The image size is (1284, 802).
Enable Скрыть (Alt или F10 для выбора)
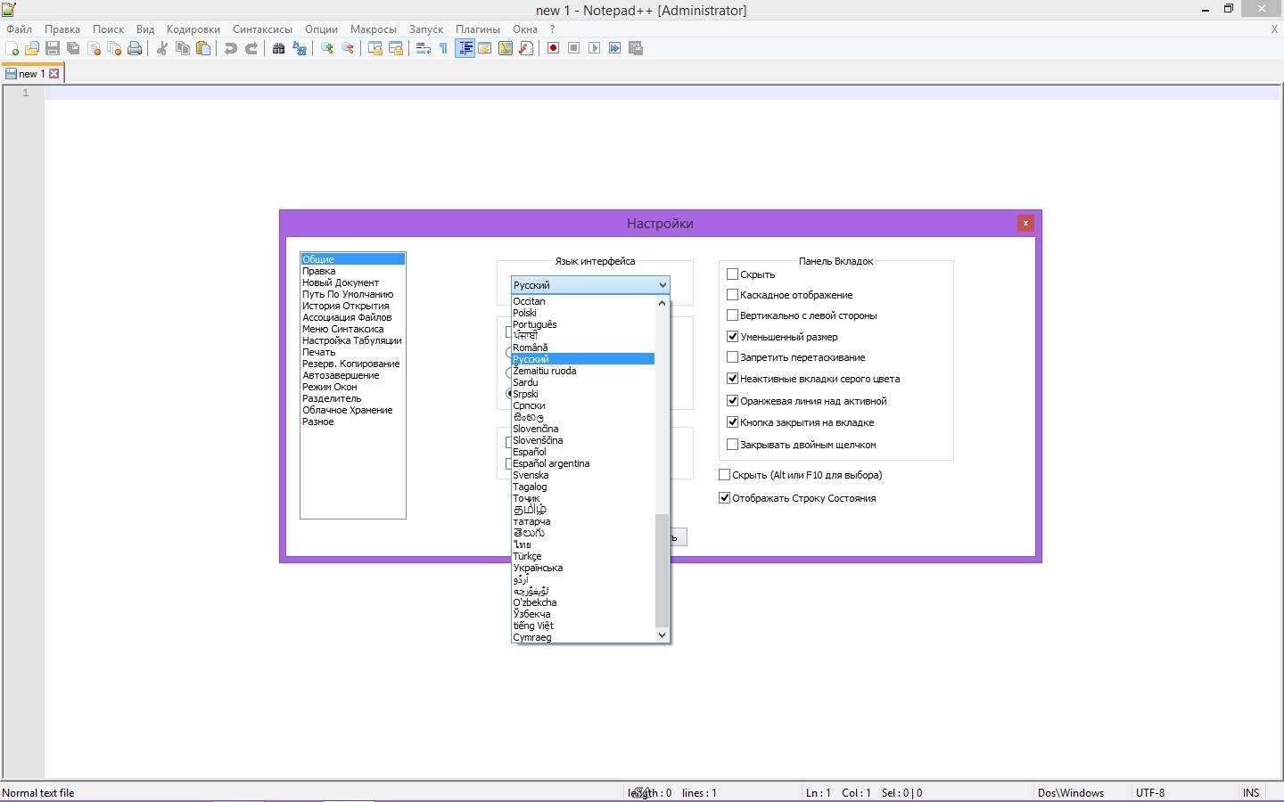pyautogui.click(x=725, y=475)
